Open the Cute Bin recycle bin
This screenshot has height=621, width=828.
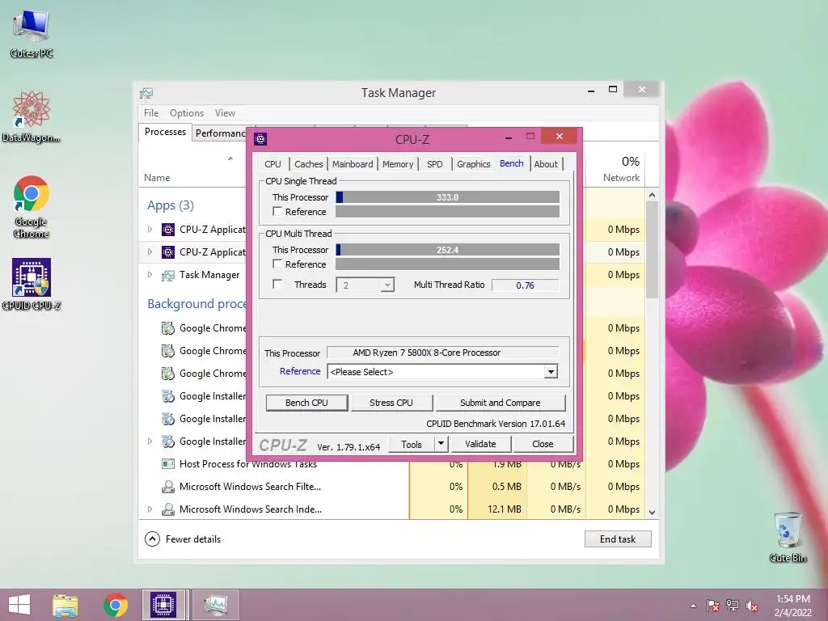coord(788,537)
